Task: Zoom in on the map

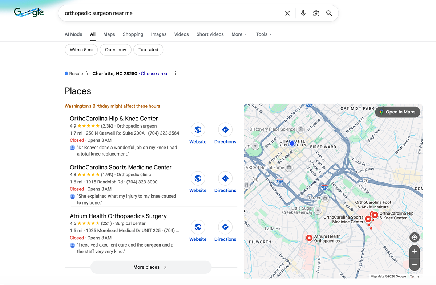Action: [x=414, y=252]
